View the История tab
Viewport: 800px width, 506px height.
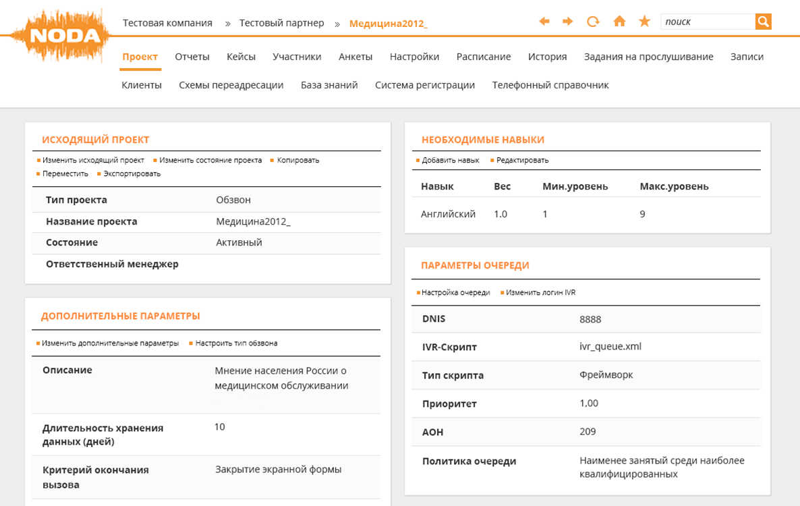548,57
